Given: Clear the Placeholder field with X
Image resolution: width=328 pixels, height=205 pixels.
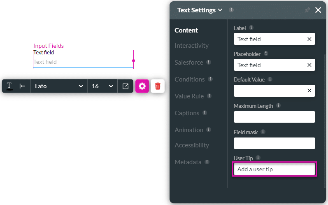Looking at the screenshot, I should point(309,65).
